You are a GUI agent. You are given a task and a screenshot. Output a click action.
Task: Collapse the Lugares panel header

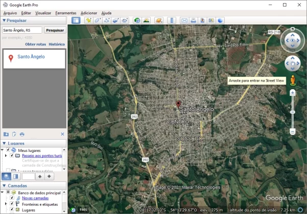point(4,143)
